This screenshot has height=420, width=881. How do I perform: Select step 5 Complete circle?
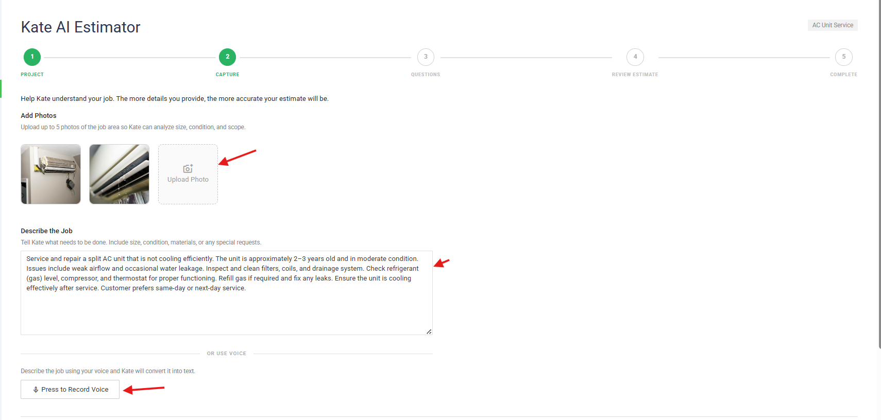844,57
